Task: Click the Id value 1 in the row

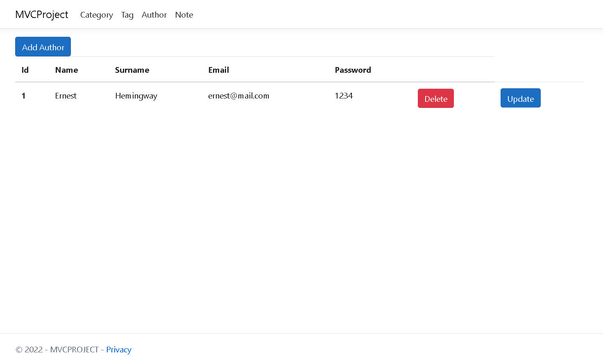Action: pyautogui.click(x=23, y=96)
